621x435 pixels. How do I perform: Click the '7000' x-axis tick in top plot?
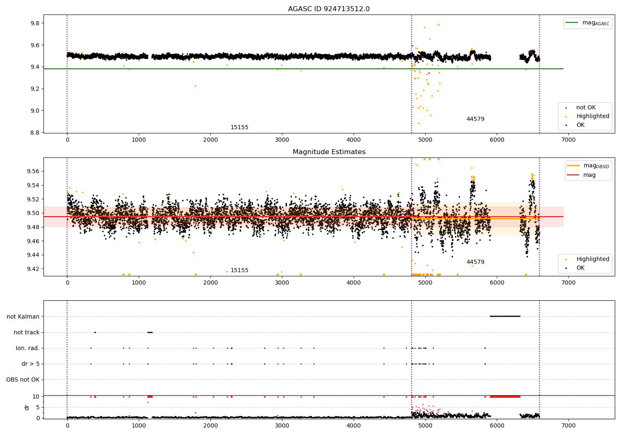568,140
